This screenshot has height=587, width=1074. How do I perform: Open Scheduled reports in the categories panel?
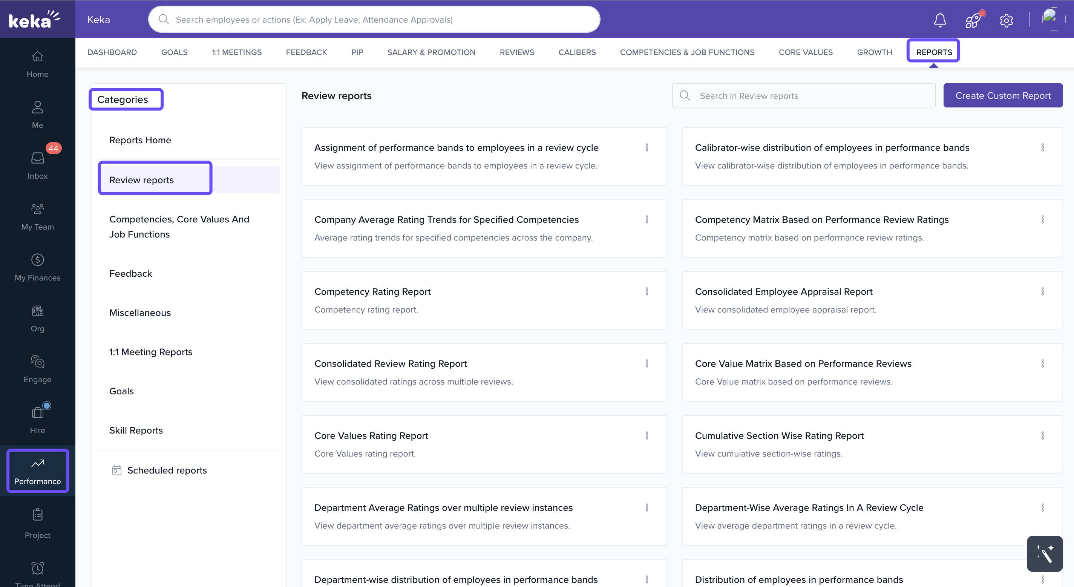167,470
